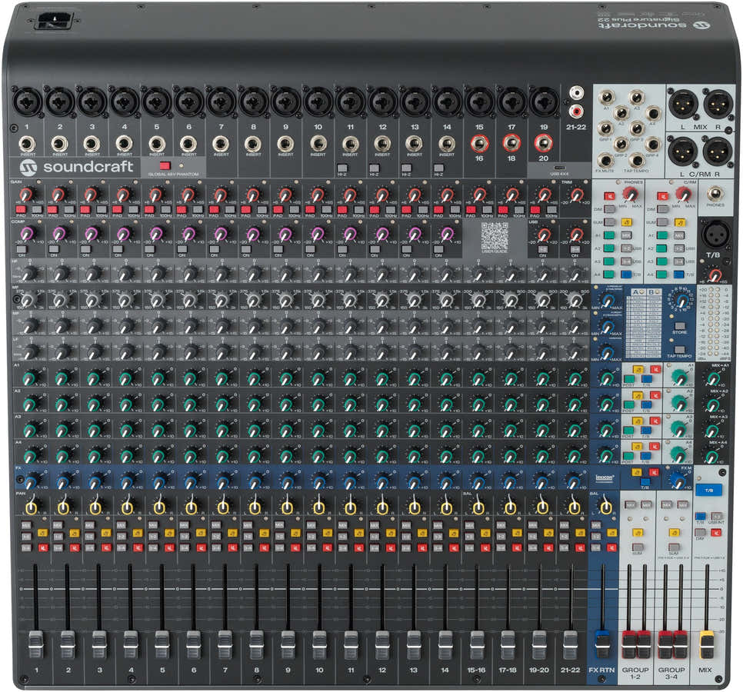Select the channel 7 XLR combo input jack

[x=222, y=101]
